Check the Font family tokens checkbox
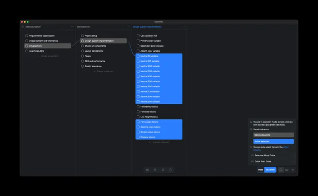318x196 pixels. 138,107
